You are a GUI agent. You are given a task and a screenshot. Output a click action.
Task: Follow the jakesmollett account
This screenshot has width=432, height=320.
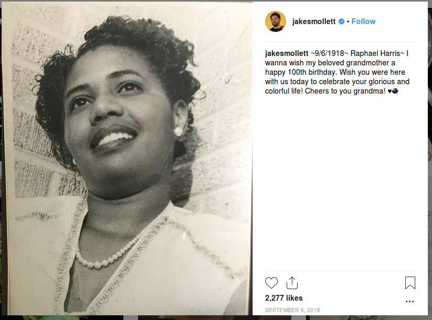tap(363, 21)
